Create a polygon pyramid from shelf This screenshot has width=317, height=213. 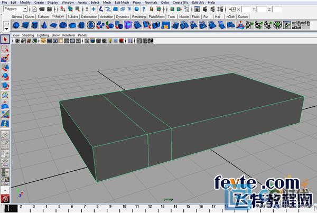click(72, 25)
